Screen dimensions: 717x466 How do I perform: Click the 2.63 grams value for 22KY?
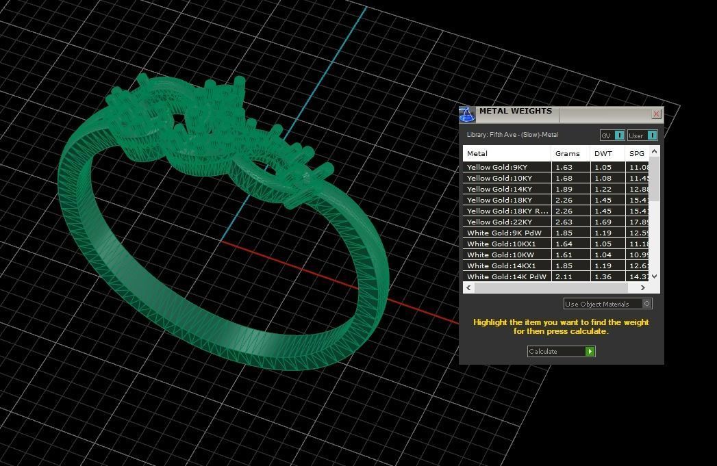coord(564,222)
